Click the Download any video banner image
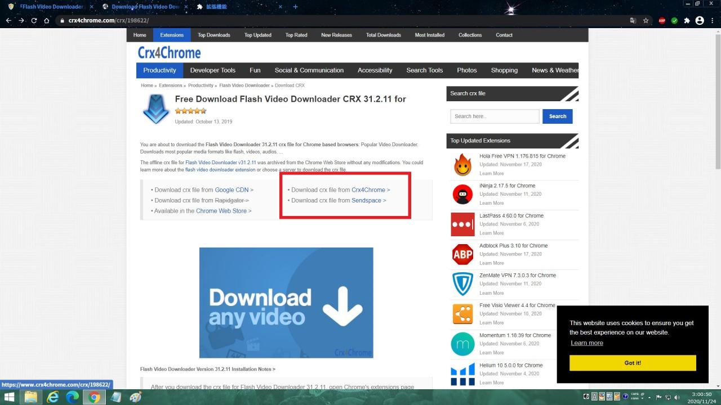The width and height of the screenshot is (721, 405). point(286,303)
